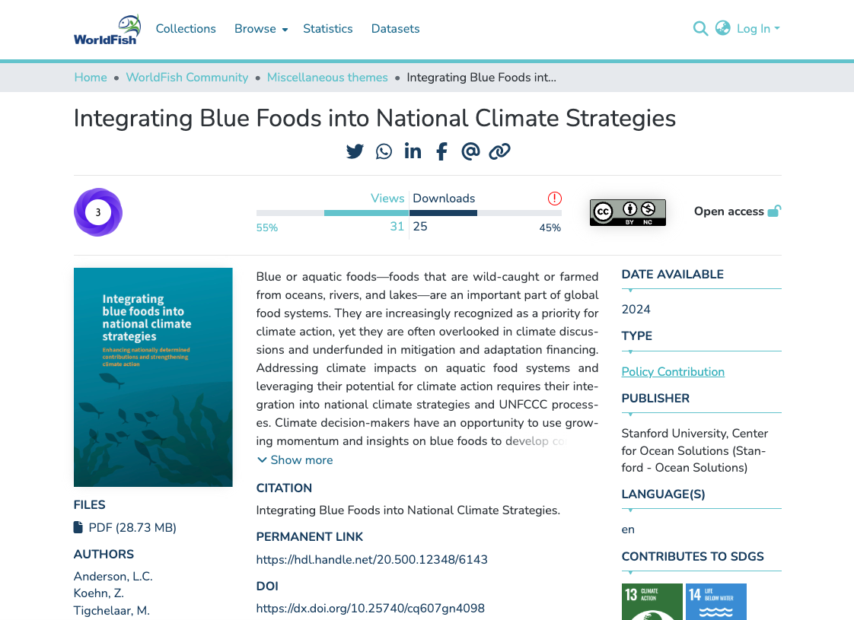Switch to the Views tab

[x=387, y=199]
